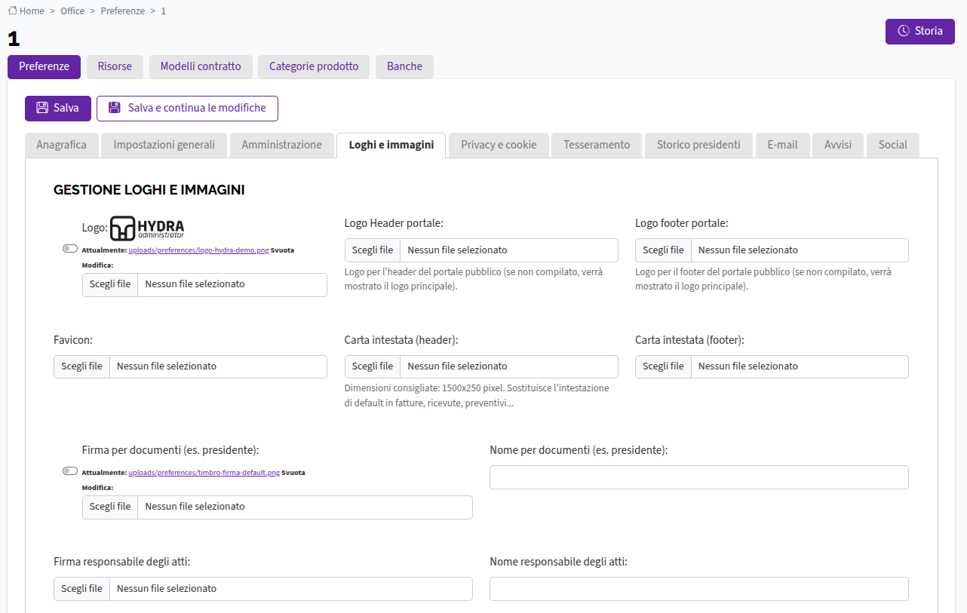967x613 pixels.
Task: Choose file for Carta intestata (header)
Action: click(x=481, y=366)
